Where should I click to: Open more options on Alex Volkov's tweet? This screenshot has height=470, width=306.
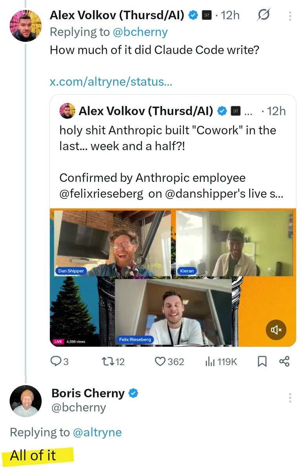290,16
